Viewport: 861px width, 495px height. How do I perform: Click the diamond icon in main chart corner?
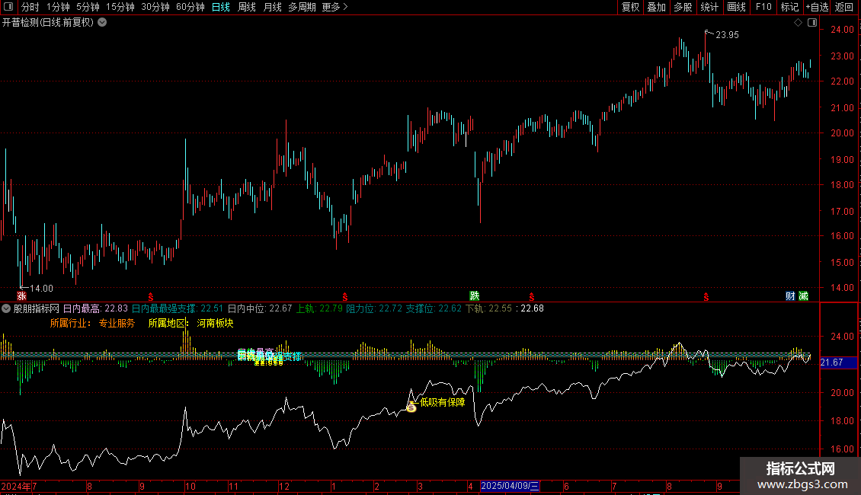click(798, 23)
